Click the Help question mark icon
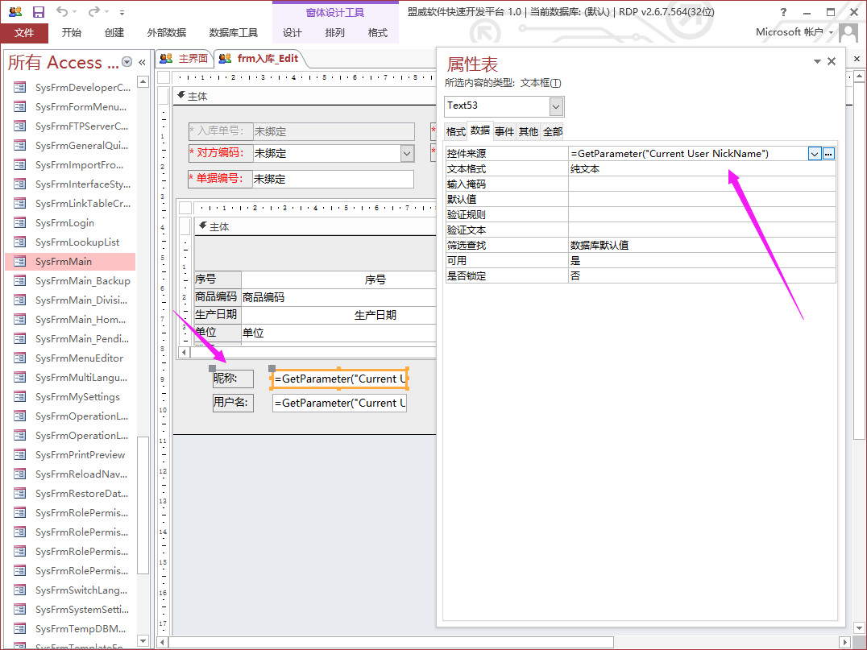The image size is (867, 650). 784,12
